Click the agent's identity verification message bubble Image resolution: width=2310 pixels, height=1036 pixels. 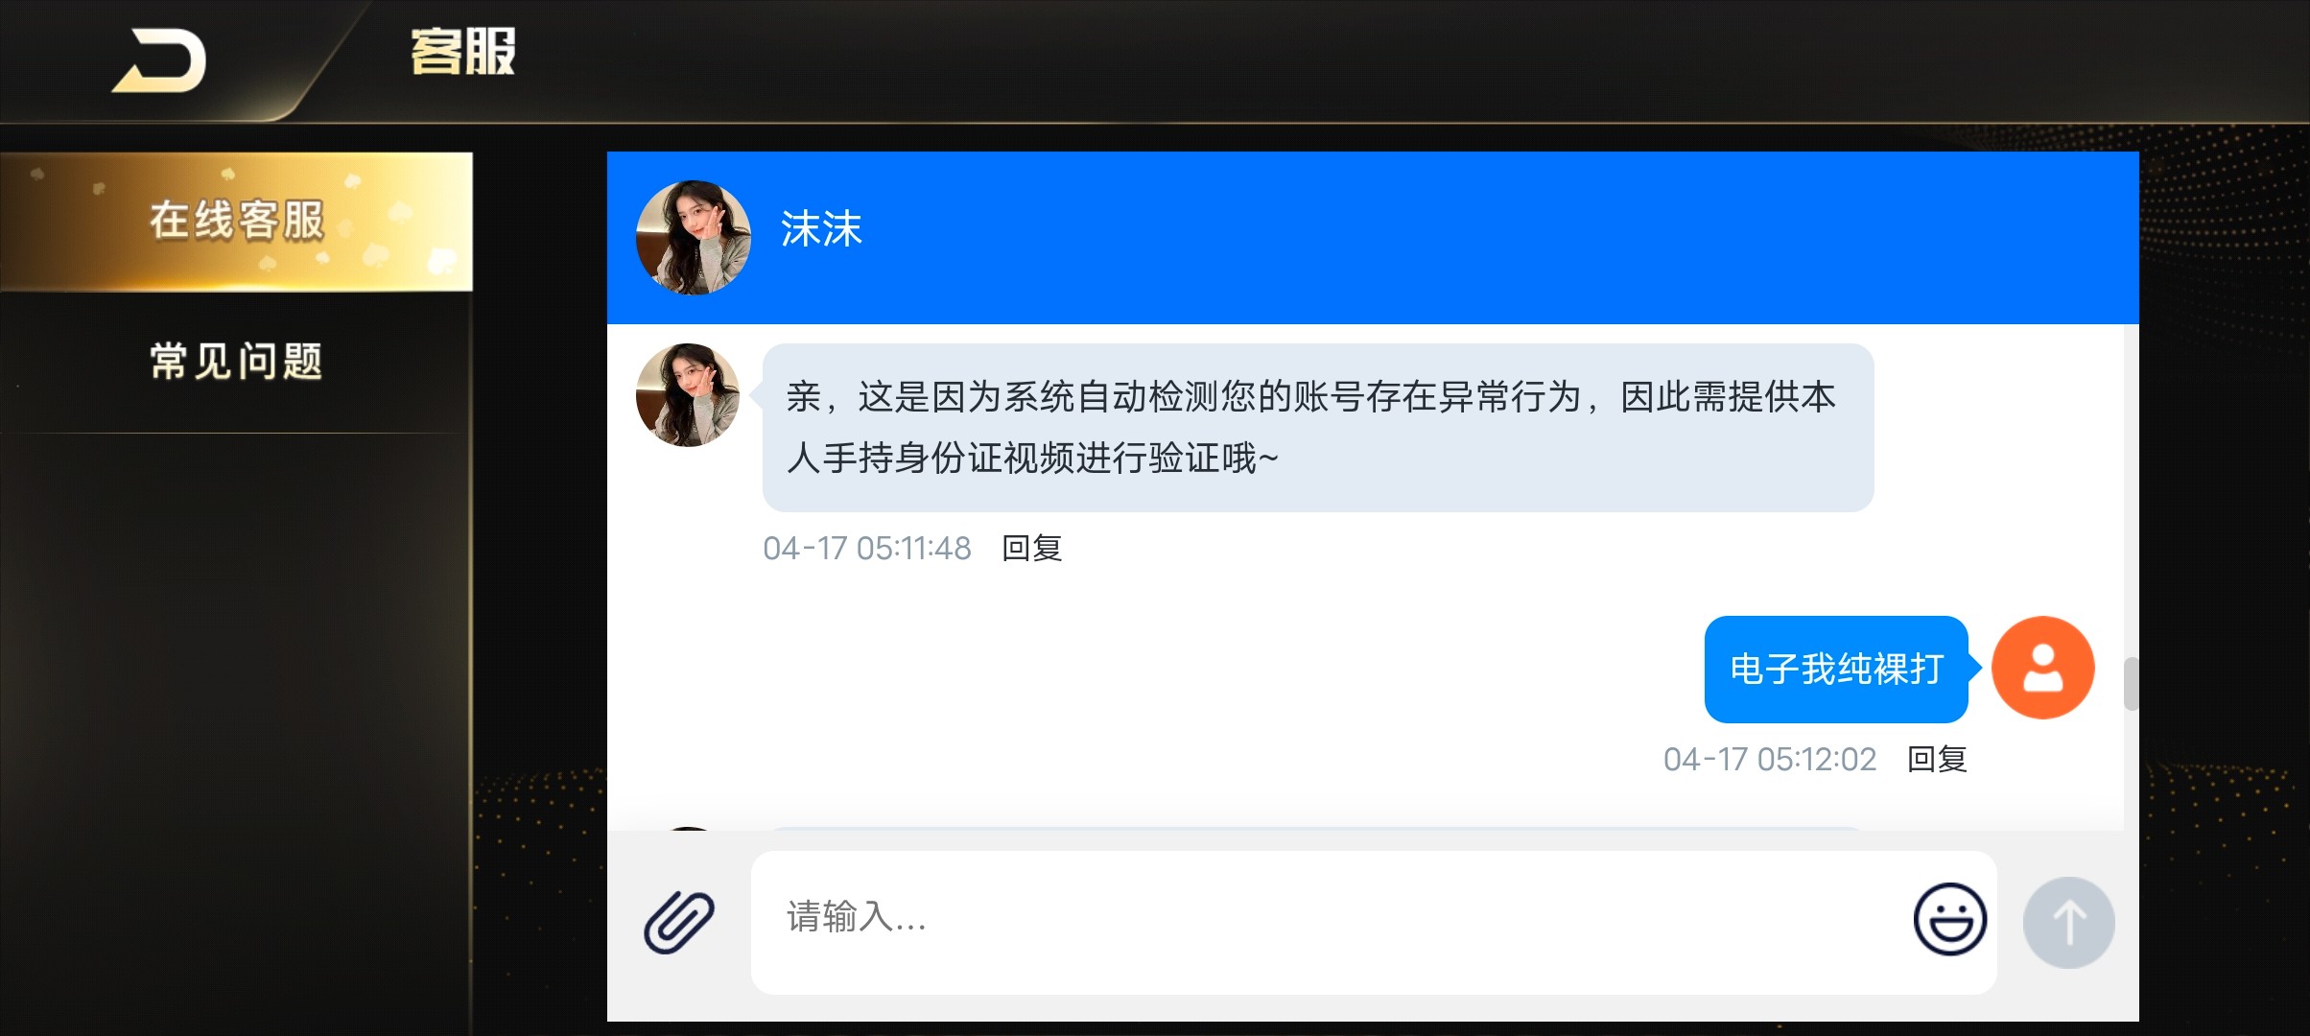(x=1318, y=428)
